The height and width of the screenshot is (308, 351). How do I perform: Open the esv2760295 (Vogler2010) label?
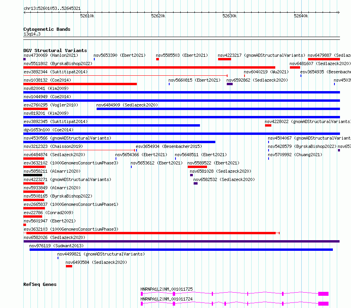point(51,105)
